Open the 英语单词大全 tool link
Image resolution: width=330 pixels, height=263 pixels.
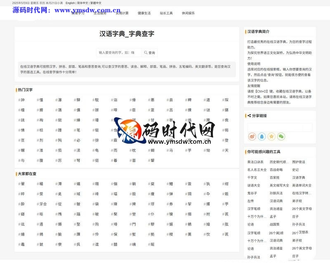tap(302, 185)
